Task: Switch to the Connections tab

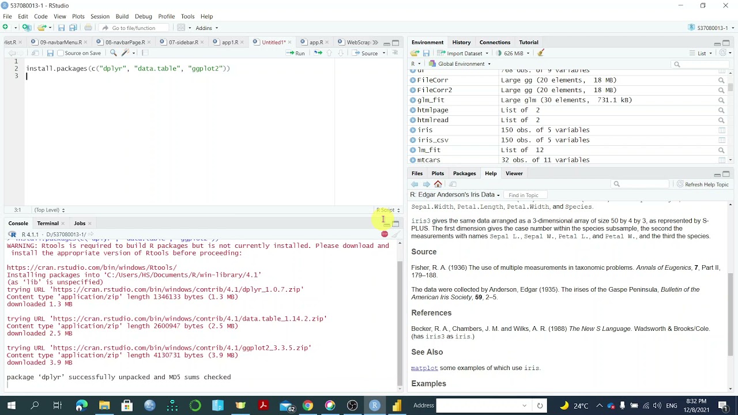Action: 495,42
